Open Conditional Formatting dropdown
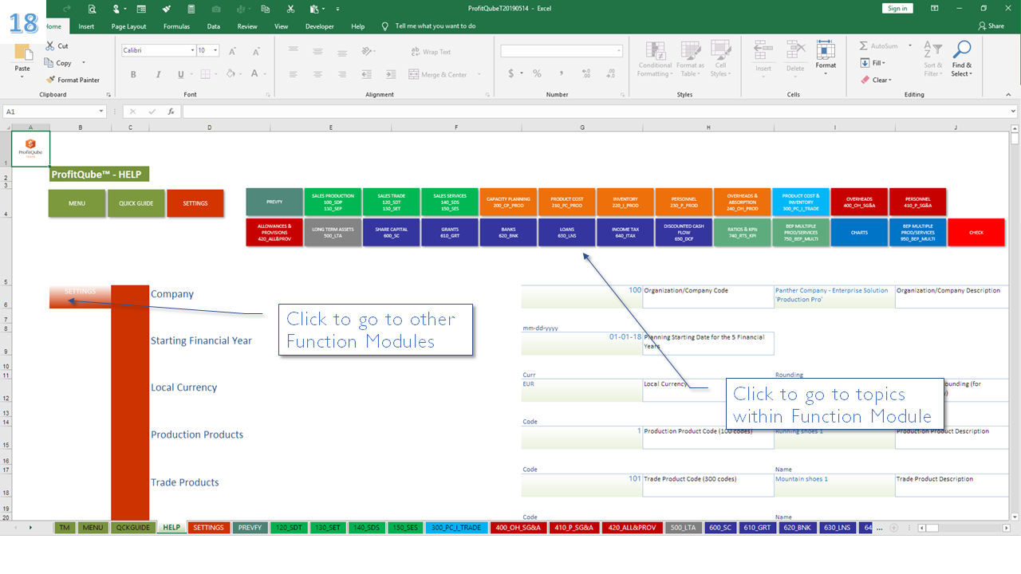The height and width of the screenshot is (574, 1021). point(655,59)
